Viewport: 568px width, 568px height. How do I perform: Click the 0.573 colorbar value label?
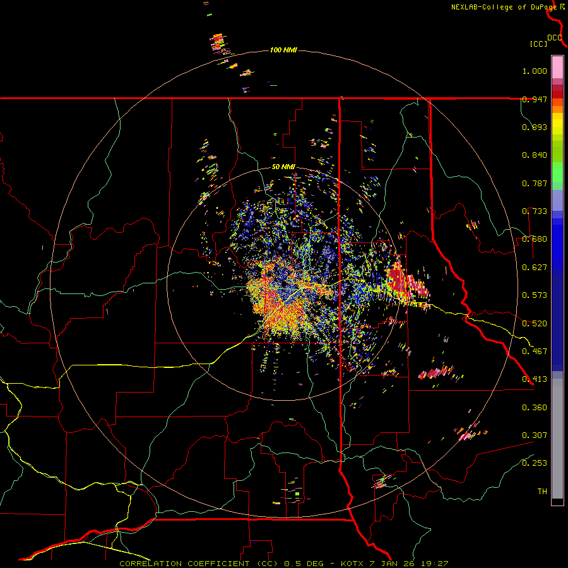tap(535, 295)
